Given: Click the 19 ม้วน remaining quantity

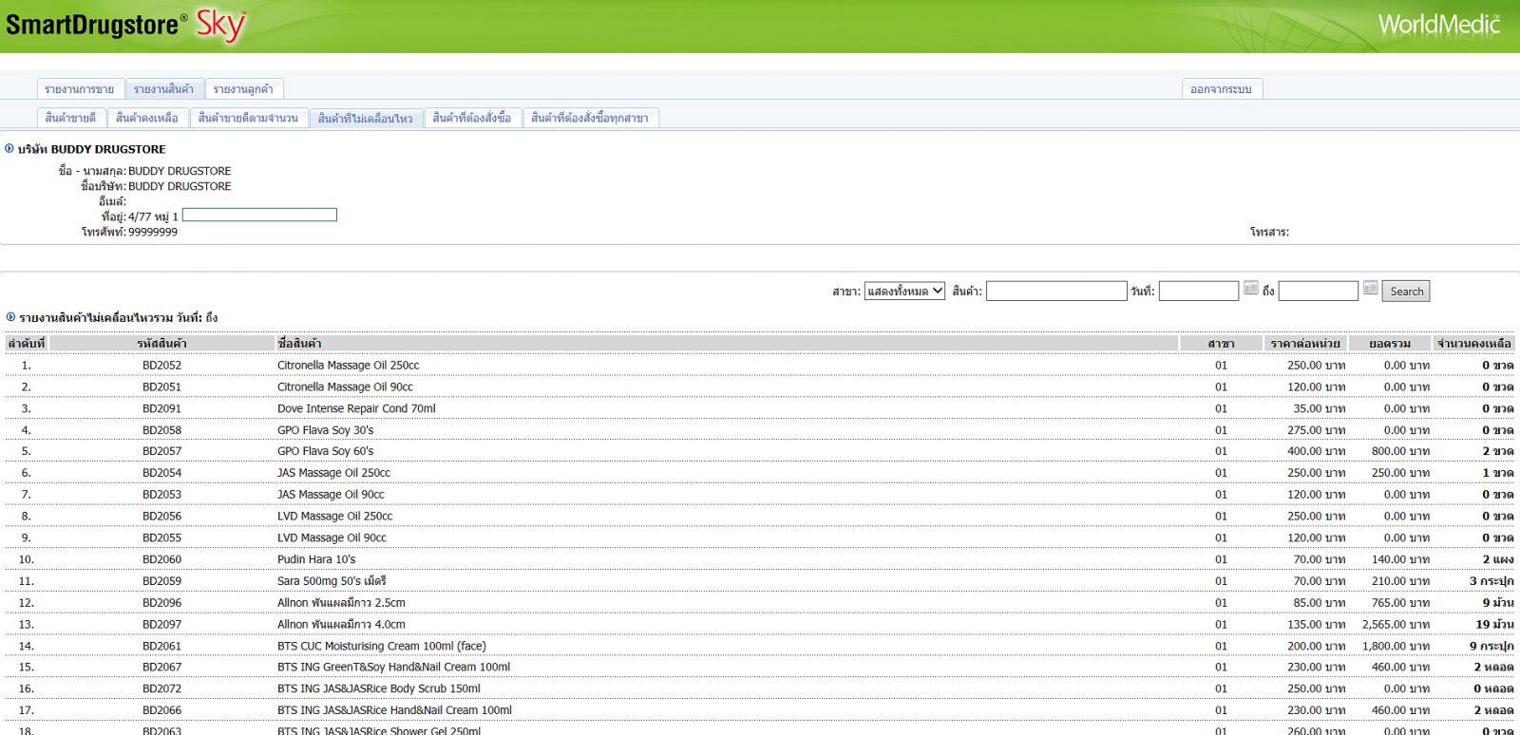Looking at the screenshot, I should 1494,625.
